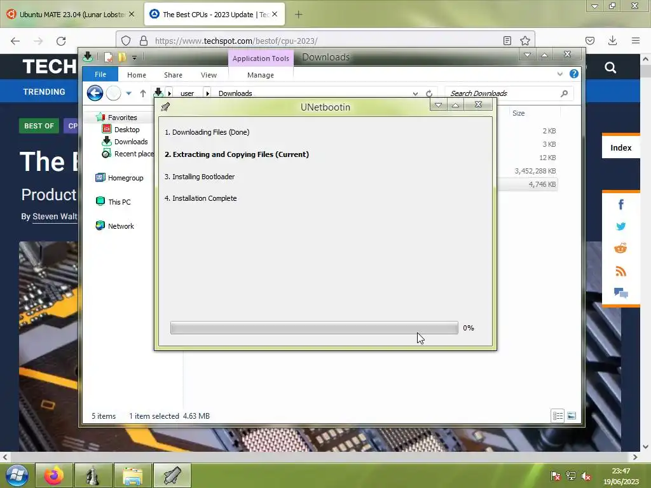This screenshot has height=488, width=651.
Task: Click the BEST OF tag button
Action: tap(39, 126)
